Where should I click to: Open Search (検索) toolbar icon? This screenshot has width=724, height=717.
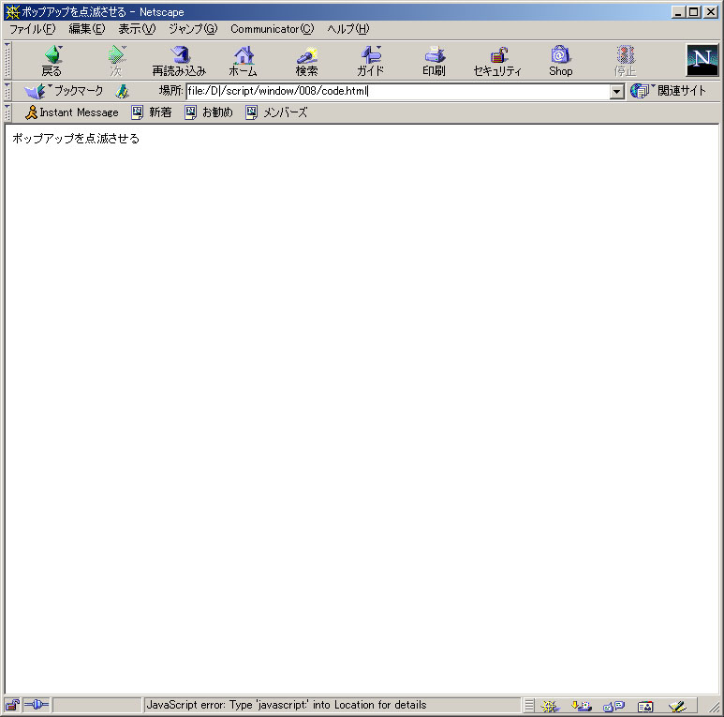click(x=306, y=61)
